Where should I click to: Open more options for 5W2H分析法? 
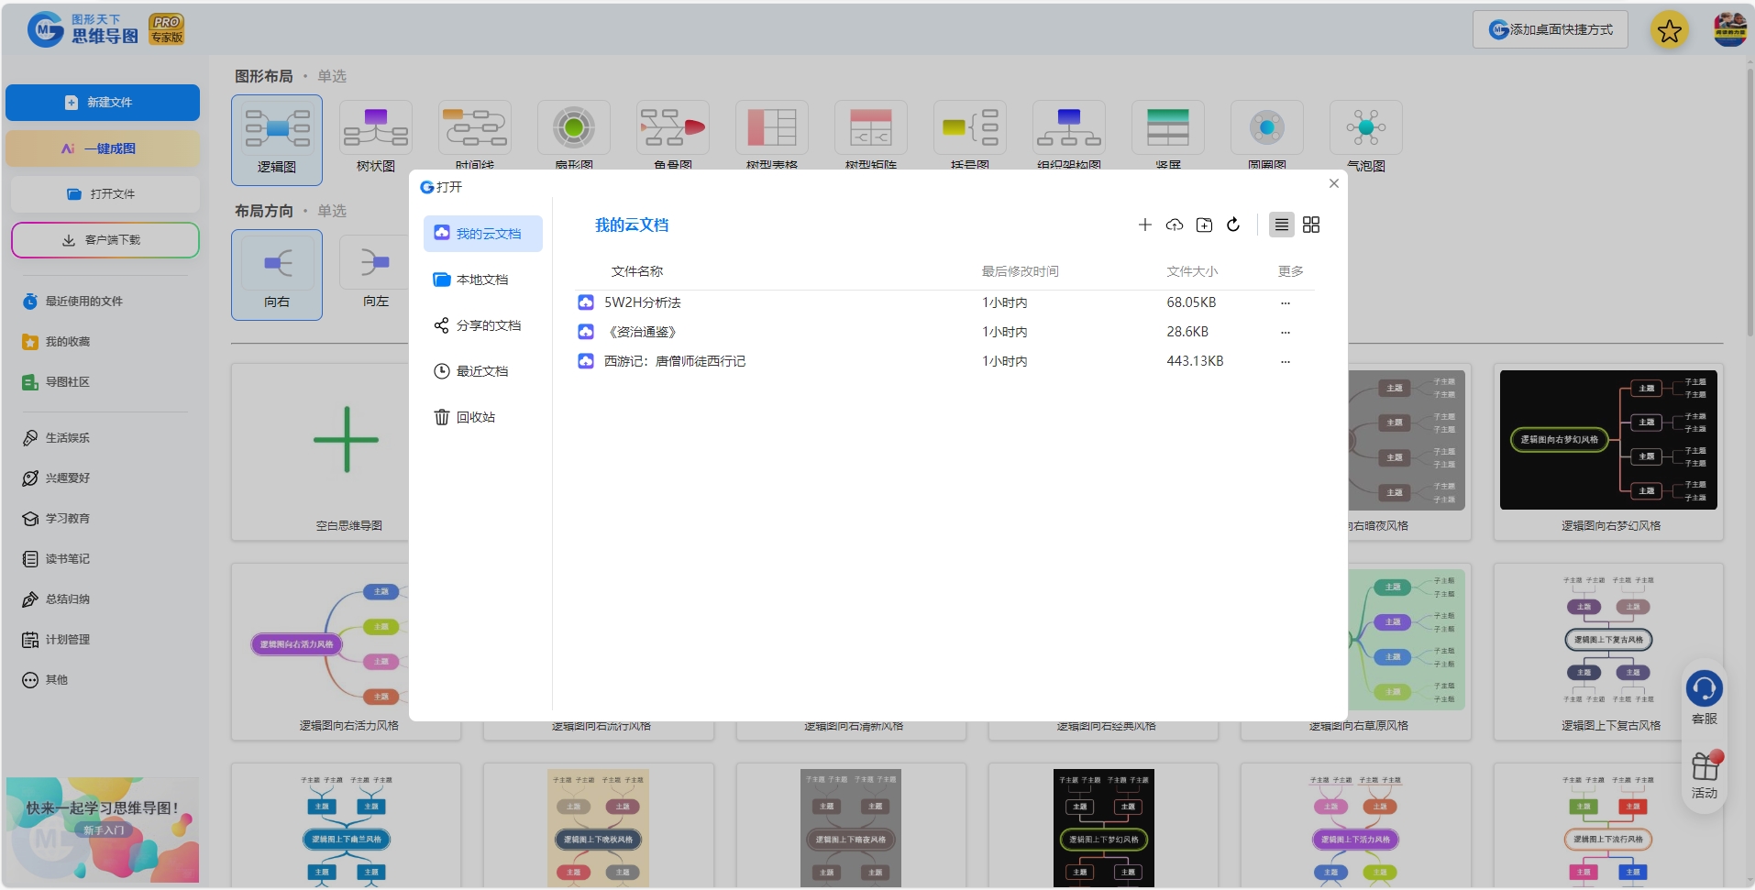tap(1286, 302)
